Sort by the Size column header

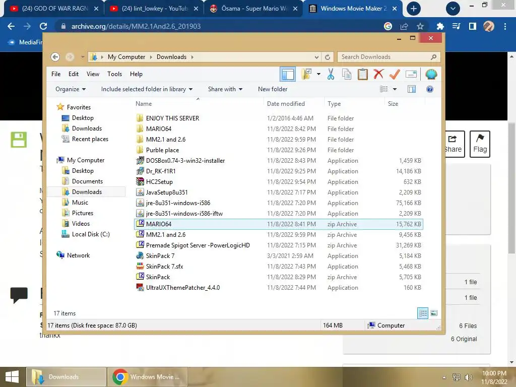point(405,104)
